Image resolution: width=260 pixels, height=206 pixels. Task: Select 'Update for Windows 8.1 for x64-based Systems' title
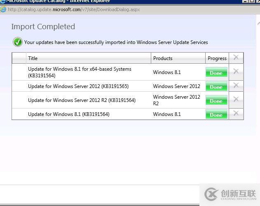[x=80, y=72]
